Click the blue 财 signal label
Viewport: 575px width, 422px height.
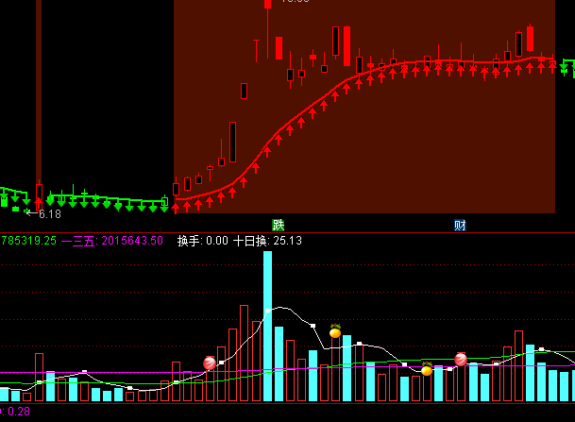[x=460, y=225]
